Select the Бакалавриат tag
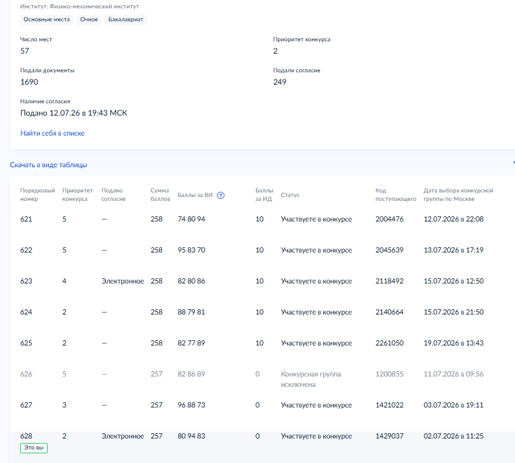515x463 pixels. pyautogui.click(x=126, y=19)
